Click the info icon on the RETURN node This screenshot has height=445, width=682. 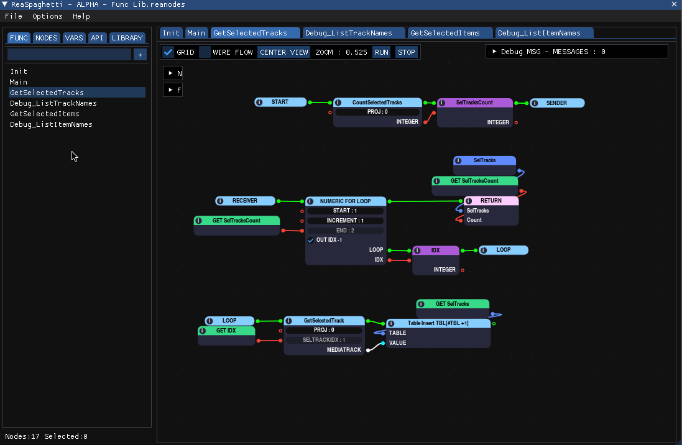click(469, 201)
